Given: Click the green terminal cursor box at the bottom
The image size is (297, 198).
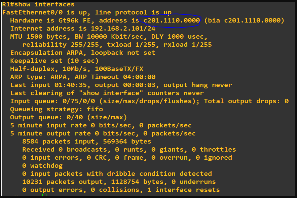Looking at the screenshot, I should (x=44, y=195).
